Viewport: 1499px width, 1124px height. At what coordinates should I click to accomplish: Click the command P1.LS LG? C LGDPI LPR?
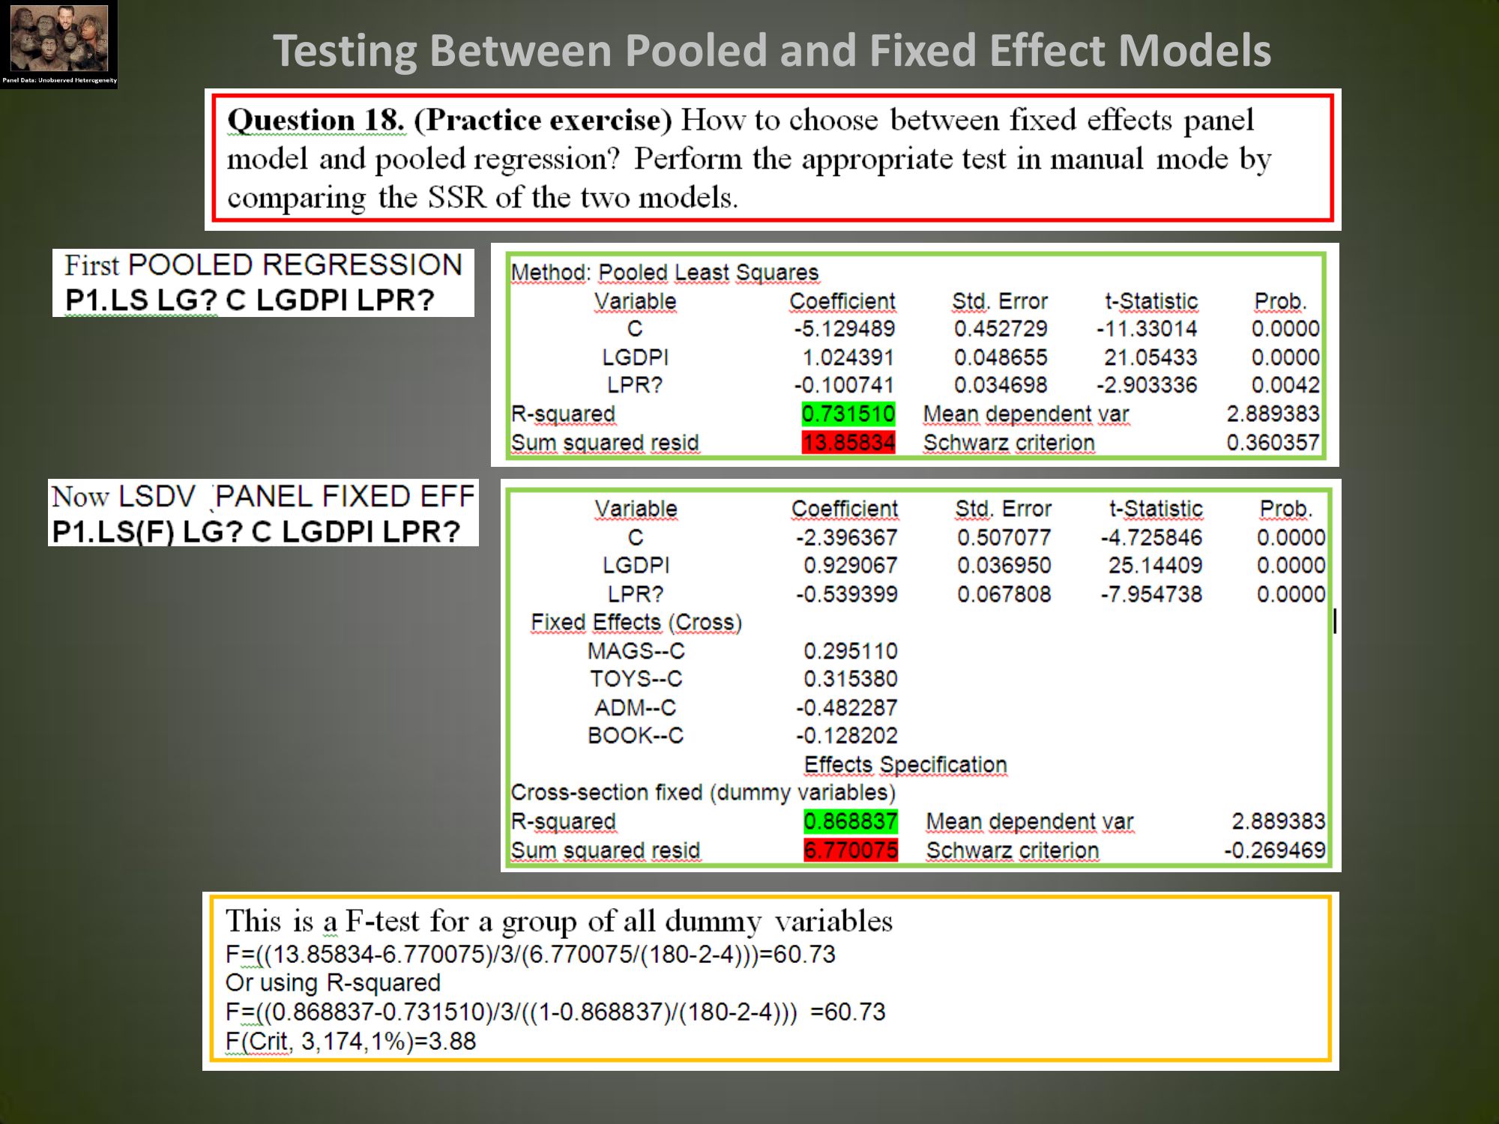pyautogui.click(x=250, y=300)
